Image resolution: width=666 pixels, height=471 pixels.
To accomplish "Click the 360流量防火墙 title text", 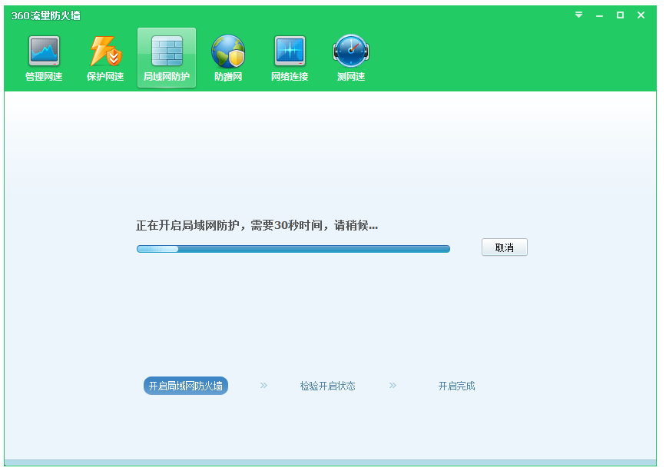I will 45,15.
